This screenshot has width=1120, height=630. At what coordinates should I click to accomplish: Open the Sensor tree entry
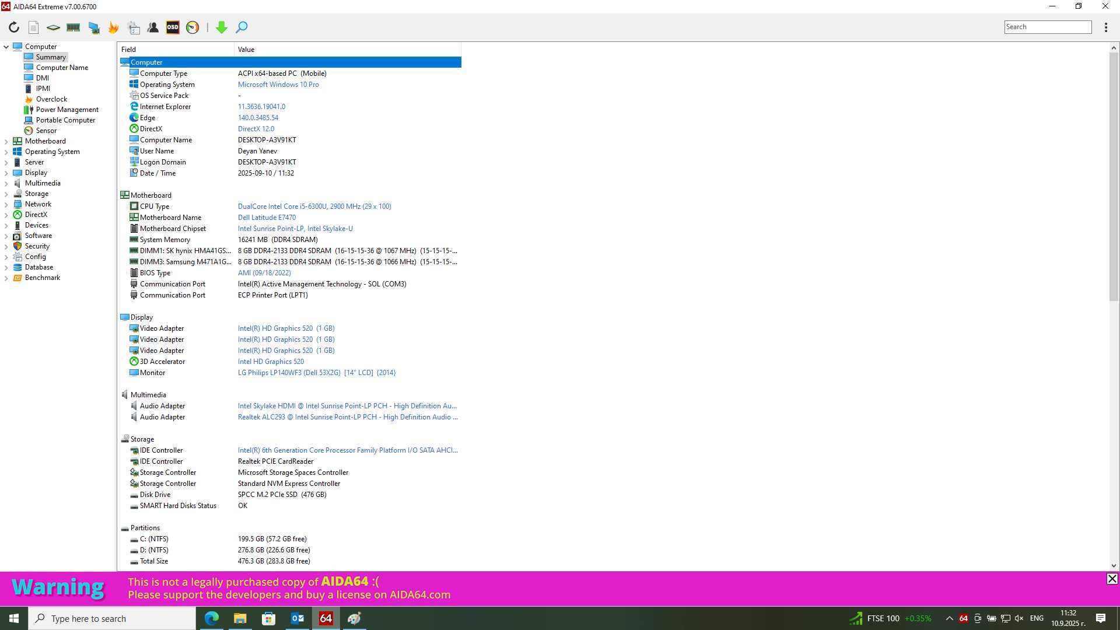tap(46, 131)
